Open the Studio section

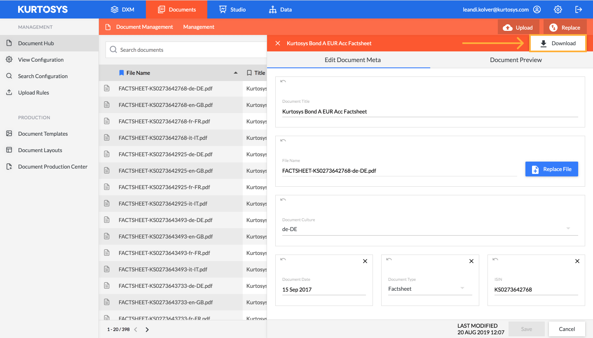point(232,9)
